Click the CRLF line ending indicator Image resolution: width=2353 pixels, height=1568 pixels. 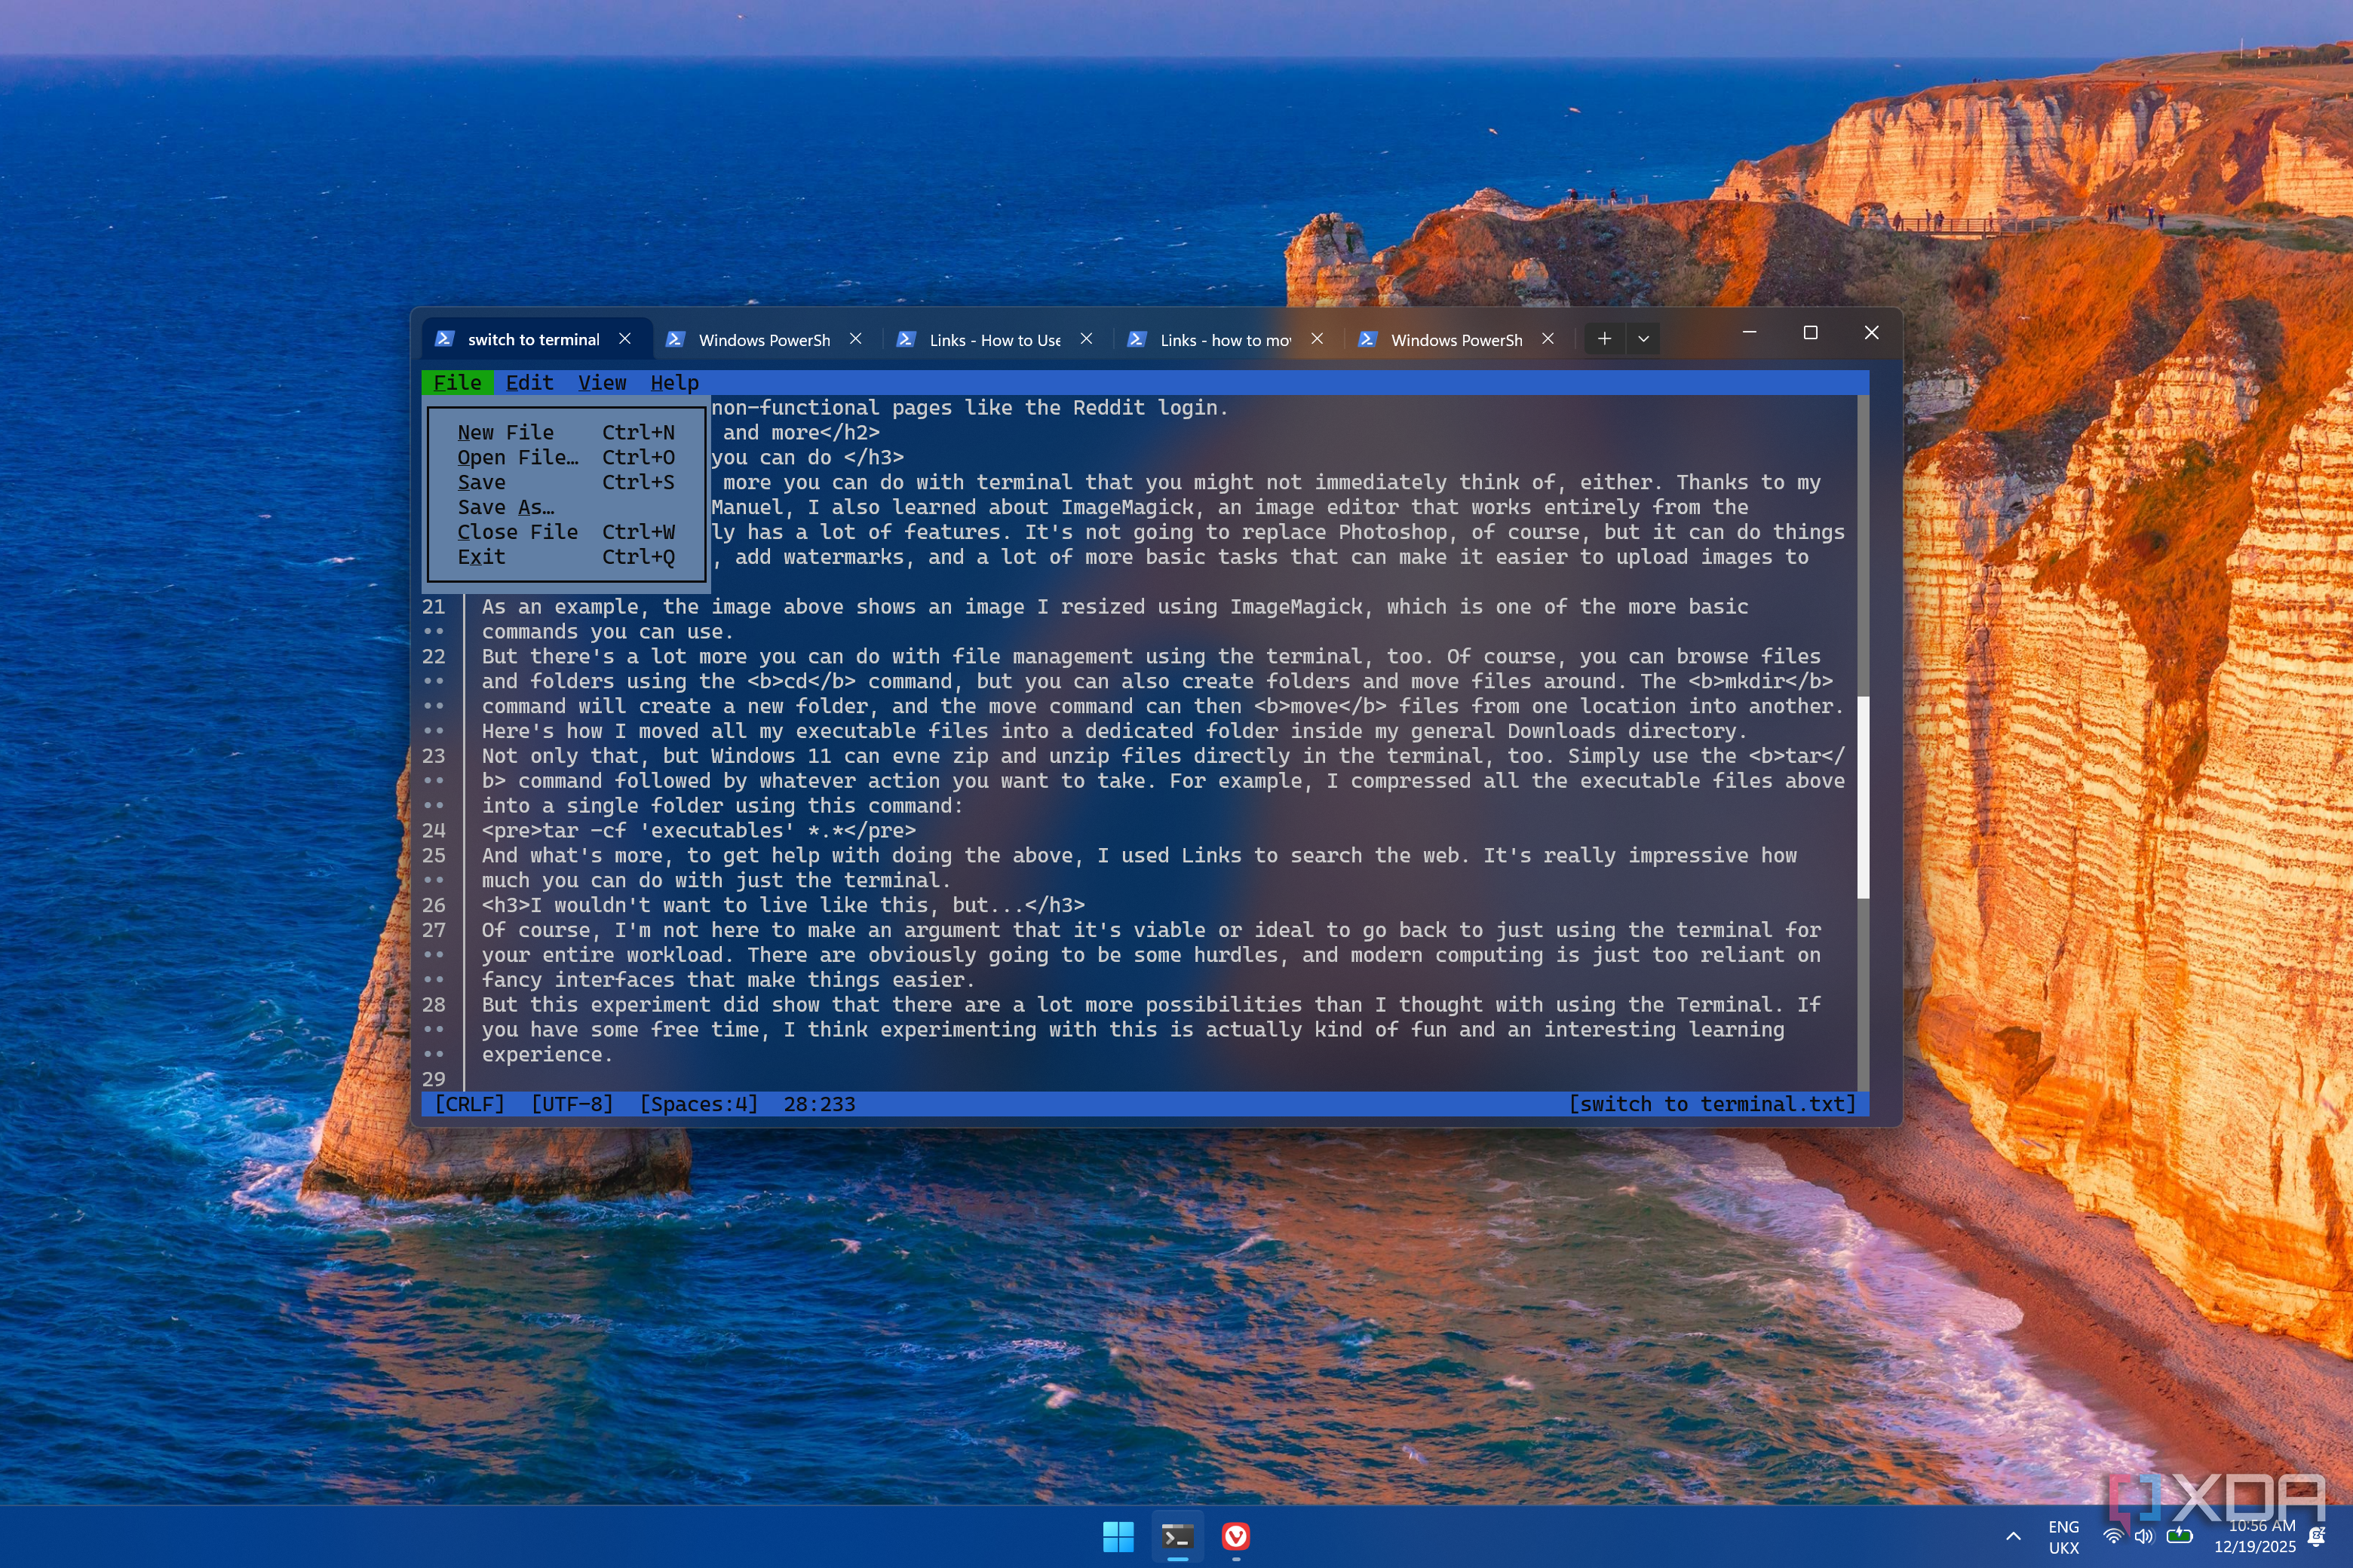pos(469,1104)
